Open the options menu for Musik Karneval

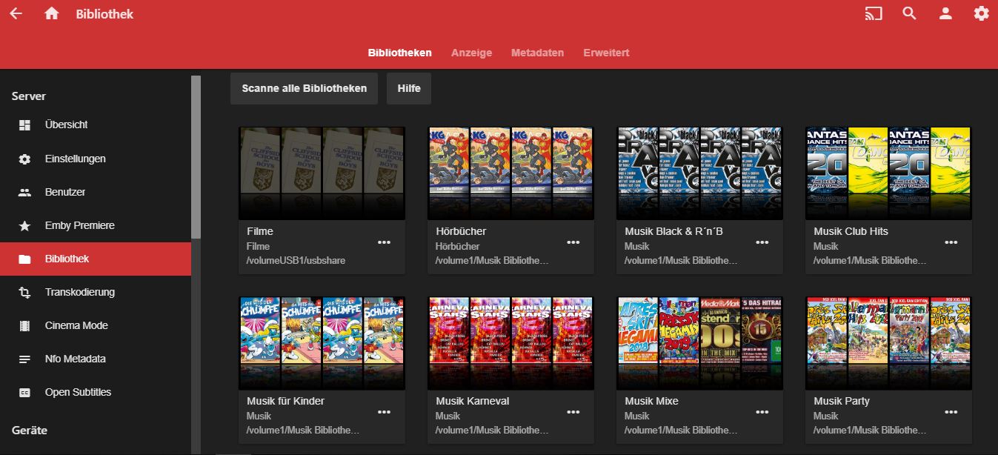[573, 412]
